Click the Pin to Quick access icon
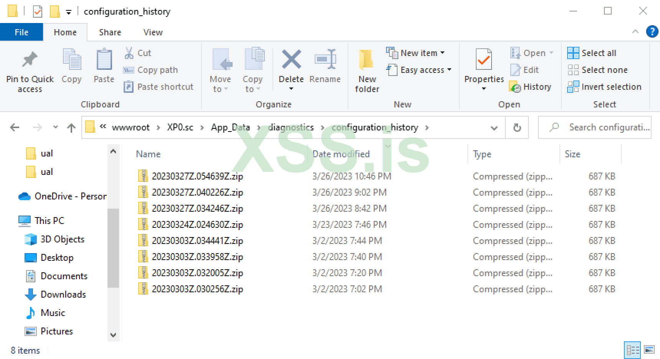This screenshot has width=660, height=359. pyautogui.click(x=30, y=60)
